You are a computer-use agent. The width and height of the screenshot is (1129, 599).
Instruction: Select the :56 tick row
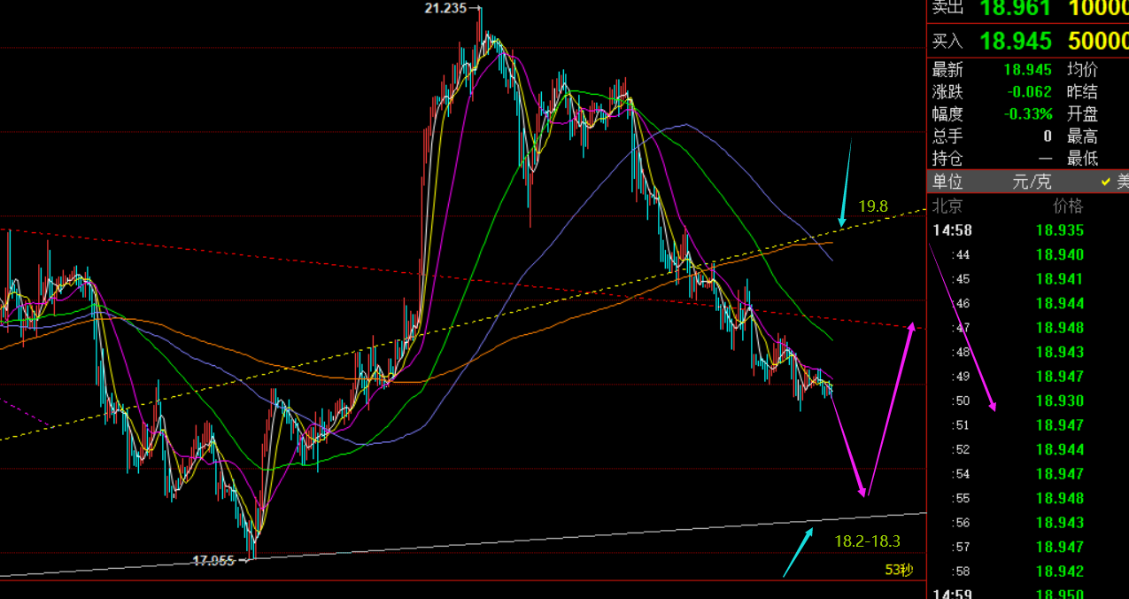1027,523
